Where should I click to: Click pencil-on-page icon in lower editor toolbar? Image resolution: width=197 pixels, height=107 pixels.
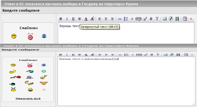click(x=145, y=55)
